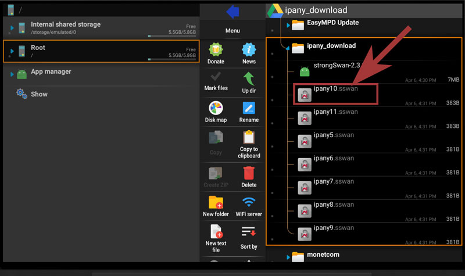Toggle Mark files checkmark
Viewport: 465px width, 276px height.
click(x=216, y=78)
